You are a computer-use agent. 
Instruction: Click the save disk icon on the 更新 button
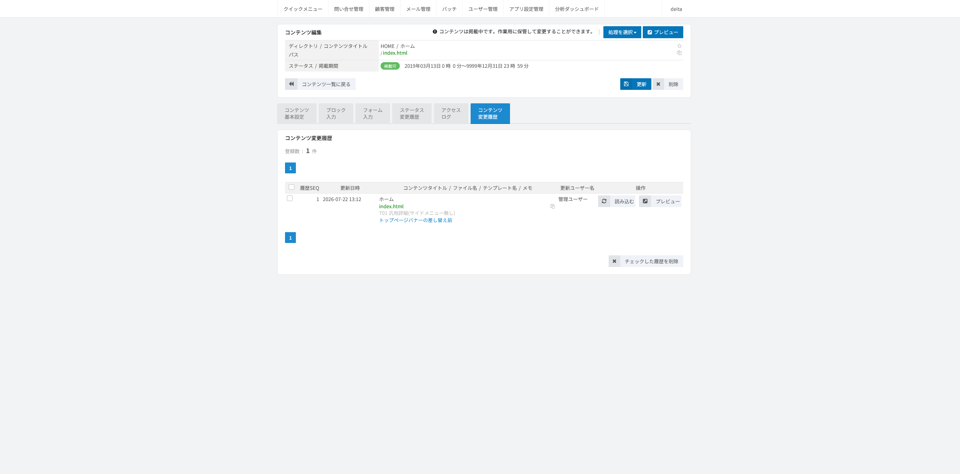pos(626,84)
